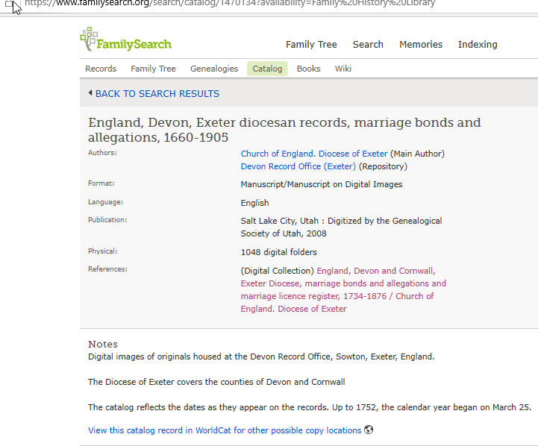Switch to the Genealogies tab
Image resolution: width=538 pixels, height=446 pixels.
pos(214,69)
